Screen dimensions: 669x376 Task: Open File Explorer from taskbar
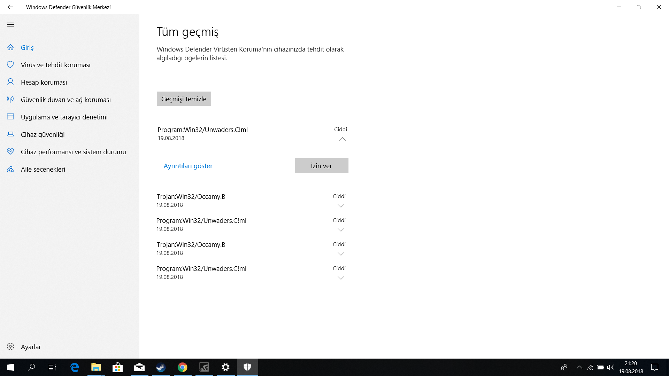click(96, 367)
